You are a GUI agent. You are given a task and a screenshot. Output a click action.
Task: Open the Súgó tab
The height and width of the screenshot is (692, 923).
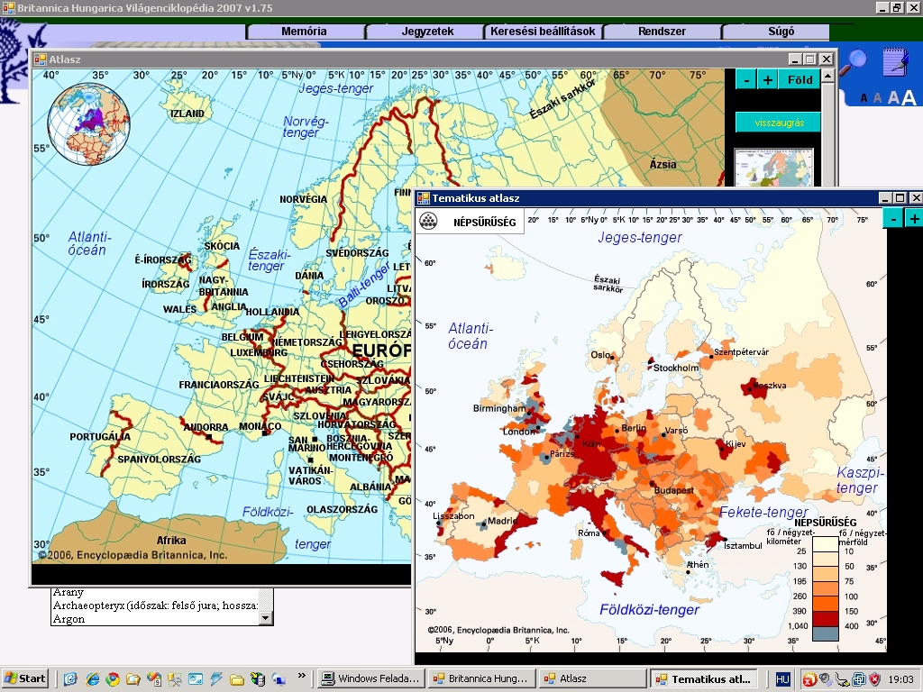point(781,32)
